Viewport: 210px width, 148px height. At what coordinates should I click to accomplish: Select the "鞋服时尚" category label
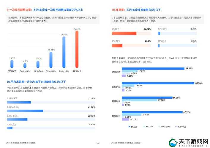(x=116, y=101)
